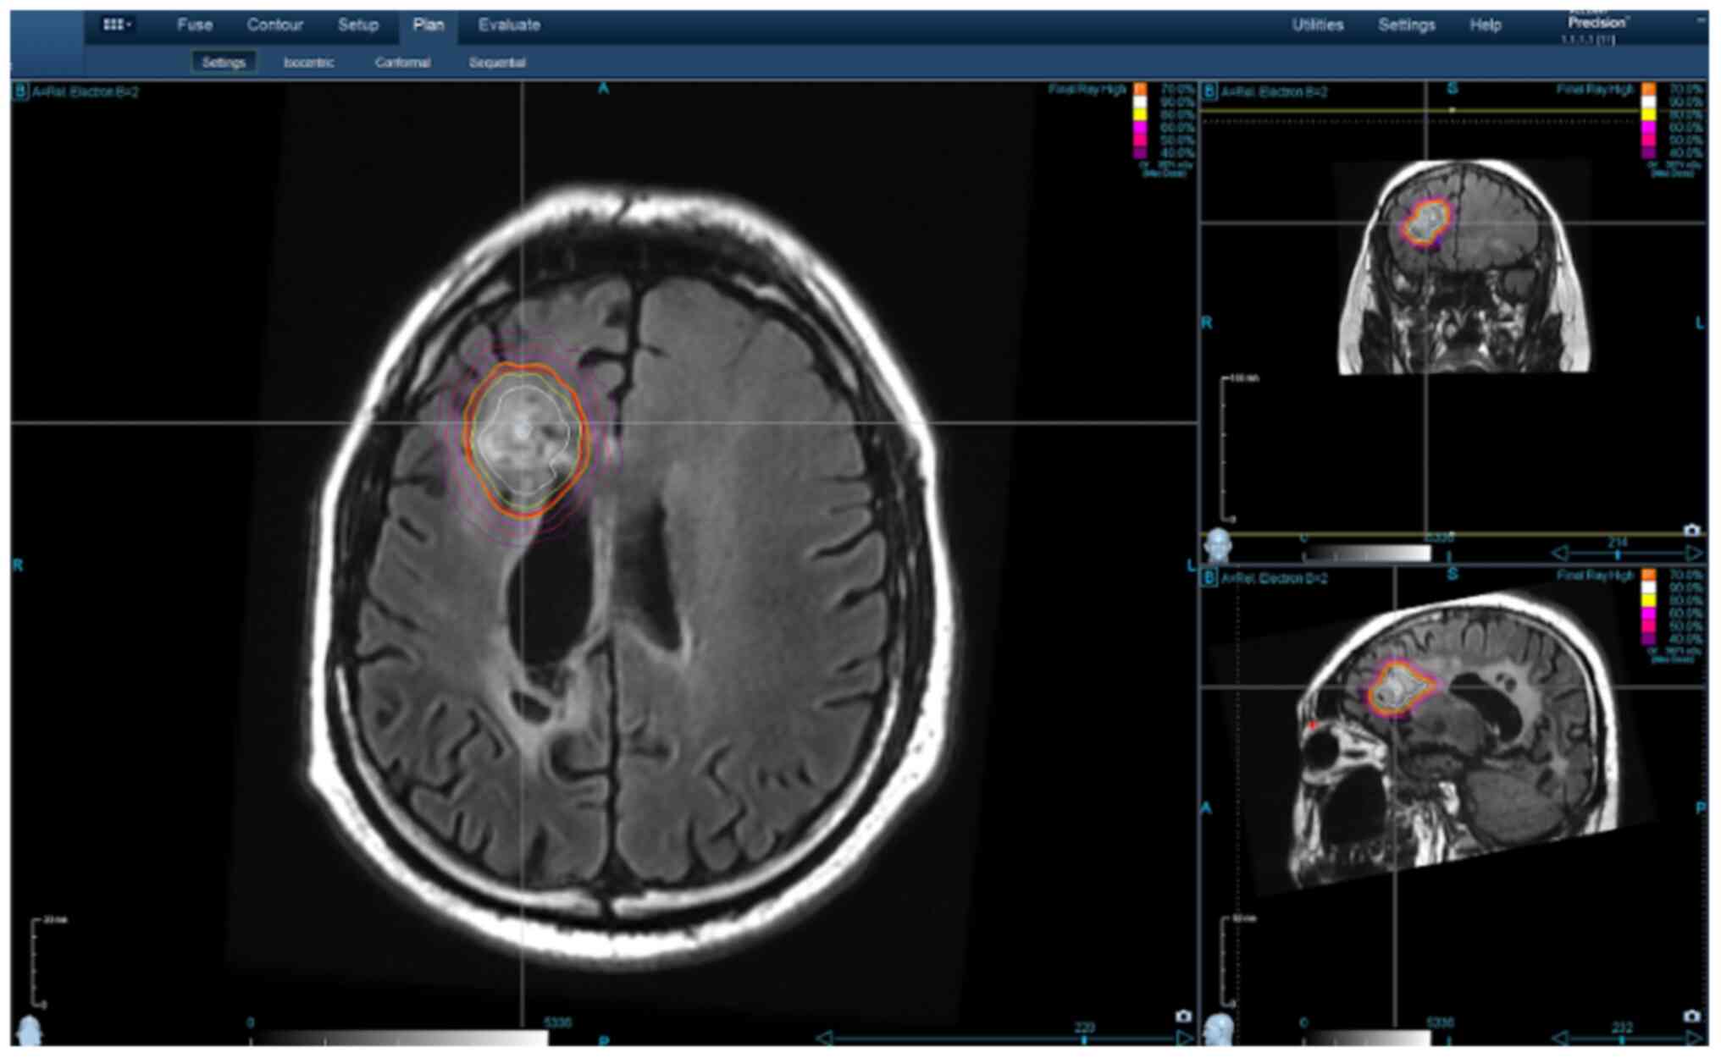The width and height of the screenshot is (1721, 1058).
Task: Open the Utilities menu
Action: tap(1317, 25)
